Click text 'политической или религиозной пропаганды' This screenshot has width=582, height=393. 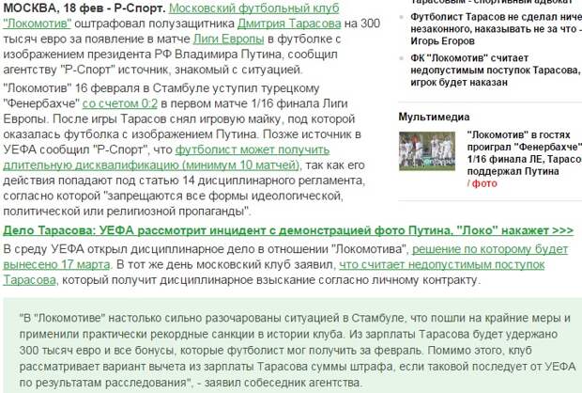point(124,212)
